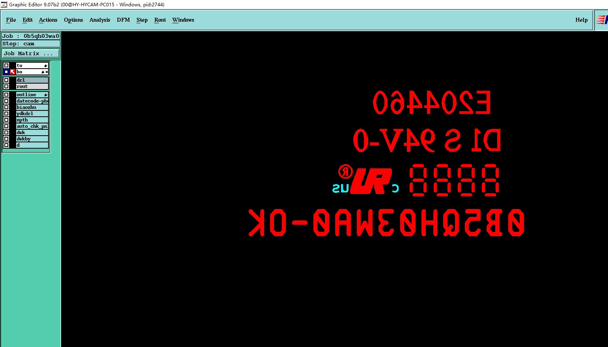The width and height of the screenshot is (608, 347).
Task: Toggle display checkbox of the ydkdrl layer
Action: coord(6,114)
